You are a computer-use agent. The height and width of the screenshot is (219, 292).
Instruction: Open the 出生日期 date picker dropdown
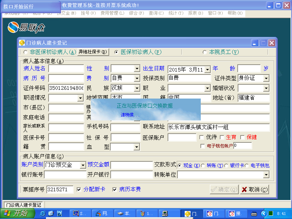pos(207,70)
